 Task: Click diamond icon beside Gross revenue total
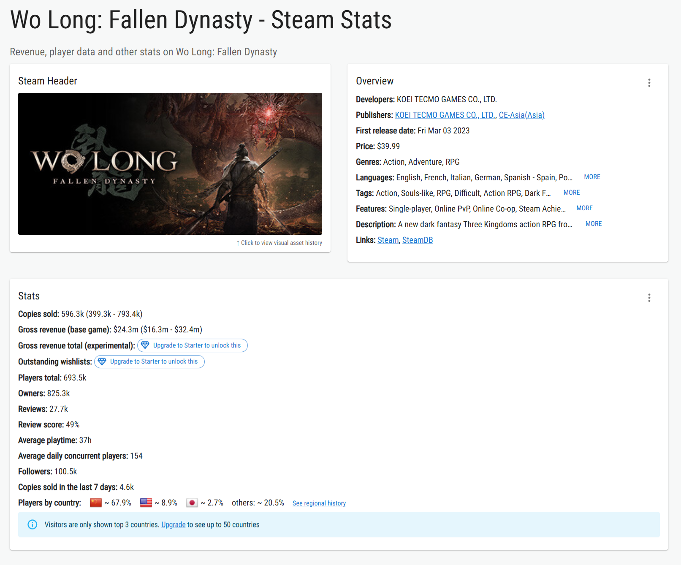click(x=145, y=345)
